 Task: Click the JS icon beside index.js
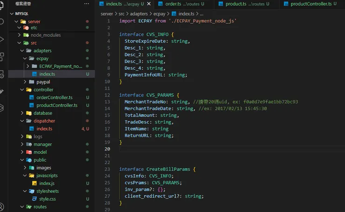[x=34, y=184]
